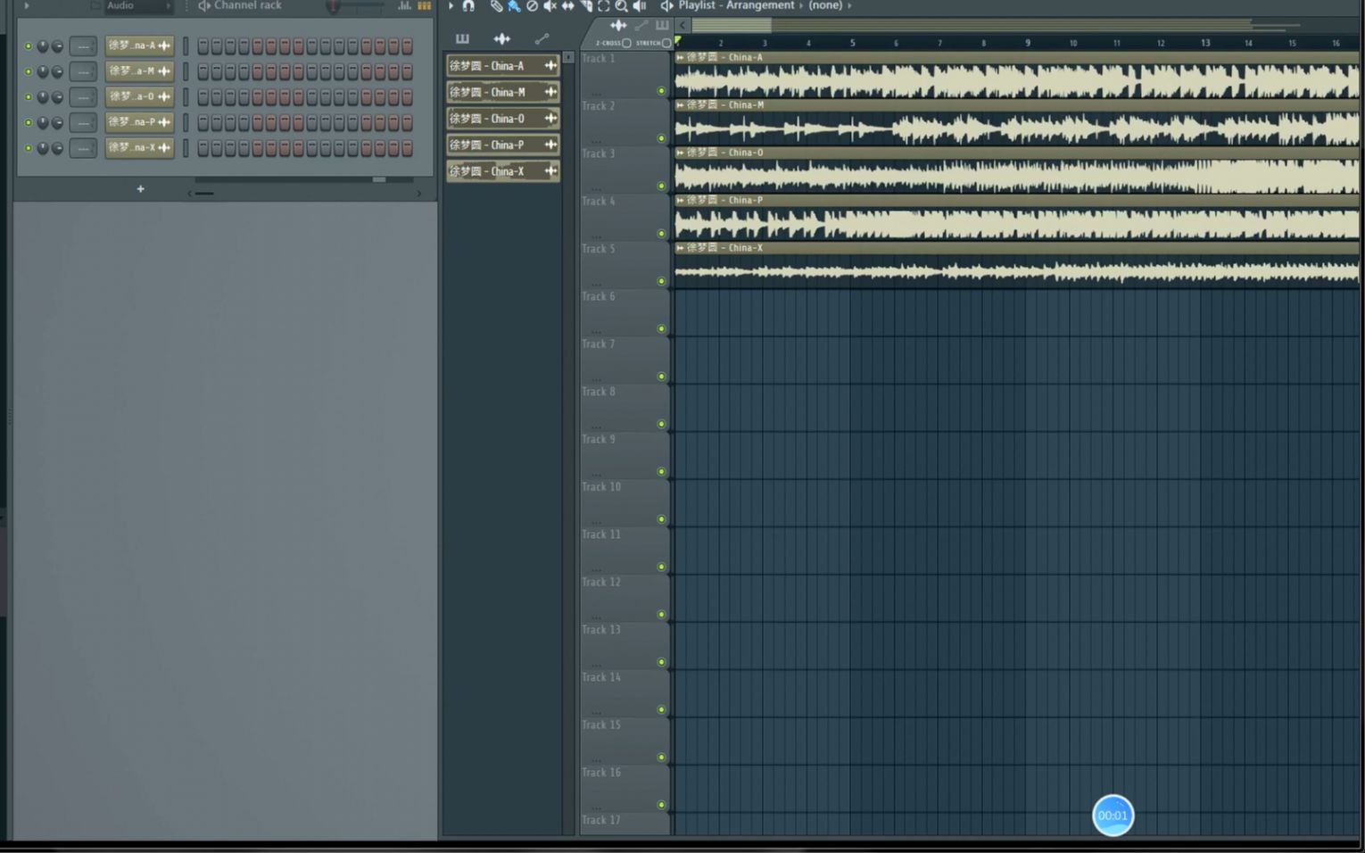This screenshot has width=1365, height=853.
Task: Click automation focus icon above track headers
Action: click(641, 25)
